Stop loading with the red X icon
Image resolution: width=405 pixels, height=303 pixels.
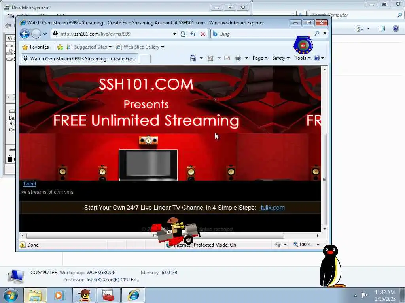point(203,34)
